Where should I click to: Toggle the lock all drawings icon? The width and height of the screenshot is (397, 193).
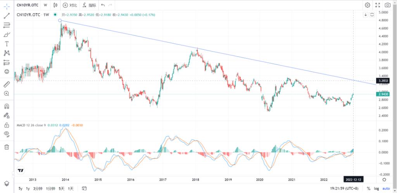[x=7, y=125]
